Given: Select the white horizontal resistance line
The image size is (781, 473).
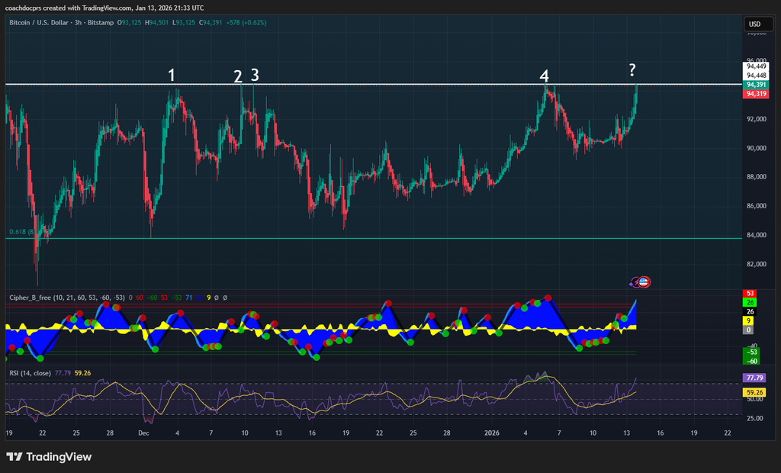Looking at the screenshot, I should (x=381, y=83).
